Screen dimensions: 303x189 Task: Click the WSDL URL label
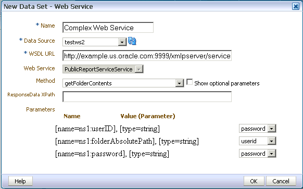click(x=42, y=54)
